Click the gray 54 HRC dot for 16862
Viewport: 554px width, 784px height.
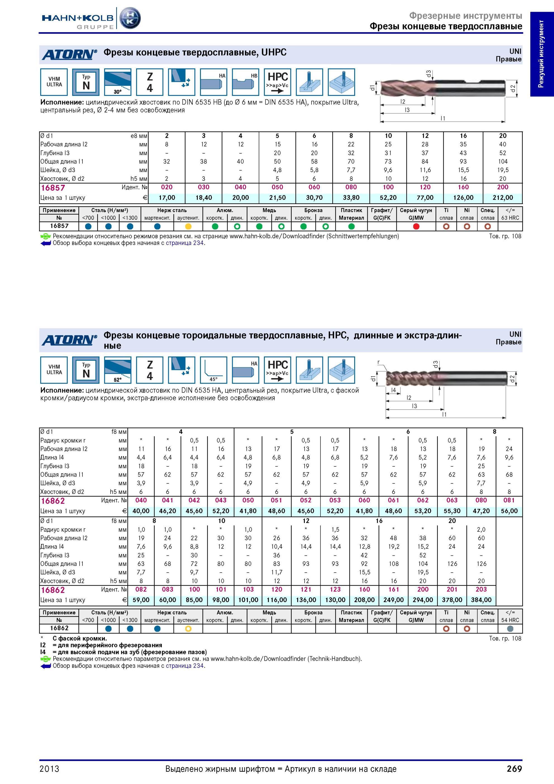tap(510, 629)
